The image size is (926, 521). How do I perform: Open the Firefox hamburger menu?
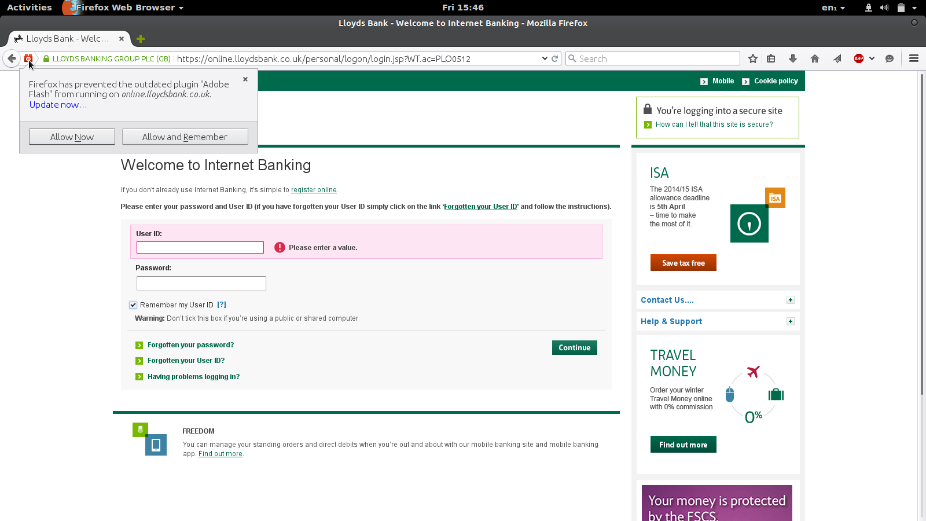coord(914,58)
